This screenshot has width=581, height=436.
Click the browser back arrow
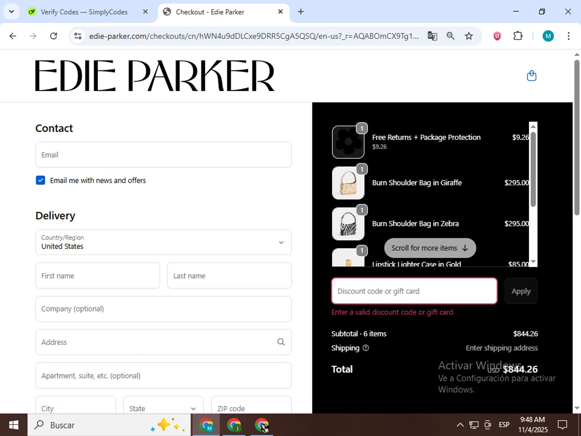[x=13, y=36]
